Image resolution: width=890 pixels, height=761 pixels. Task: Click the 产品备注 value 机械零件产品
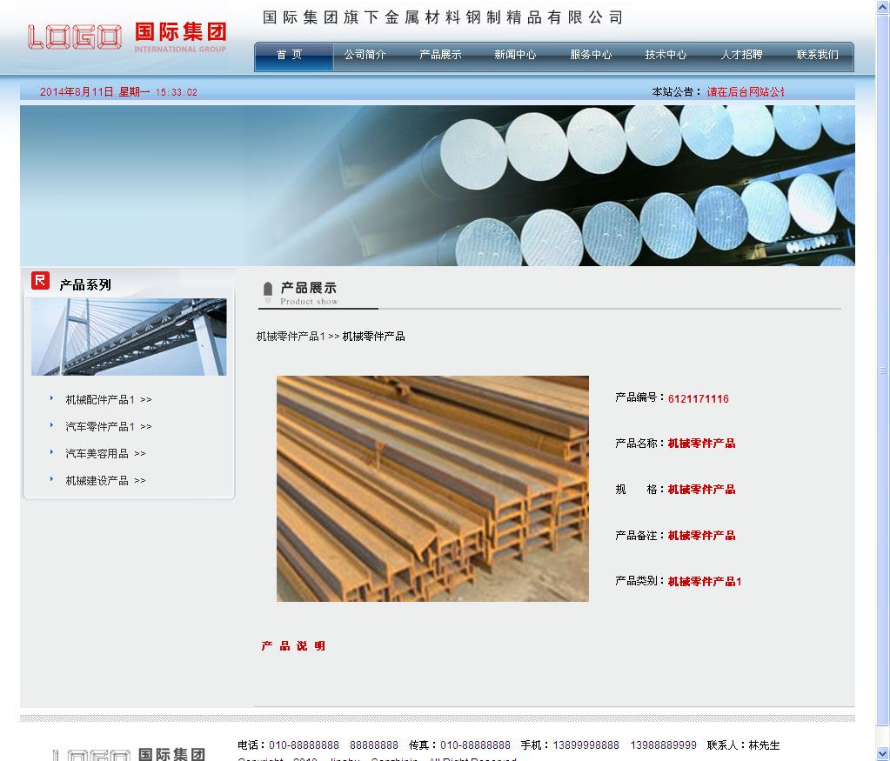(701, 536)
